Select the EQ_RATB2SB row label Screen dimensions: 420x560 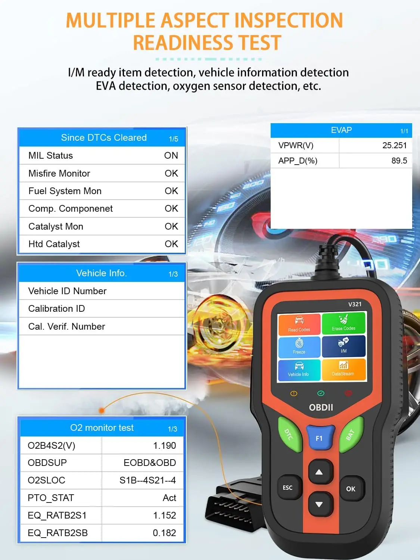(58, 533)
